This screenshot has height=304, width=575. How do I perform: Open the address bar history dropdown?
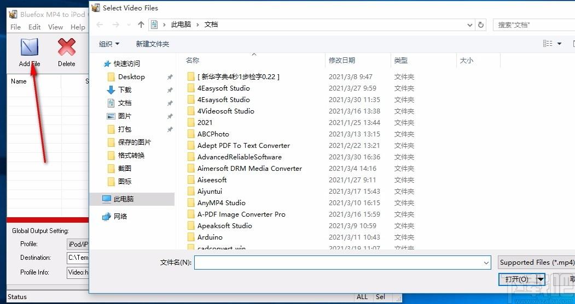[470, 25]
